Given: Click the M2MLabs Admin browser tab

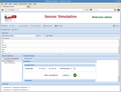Looking at the screenshot, I should 14,7.
